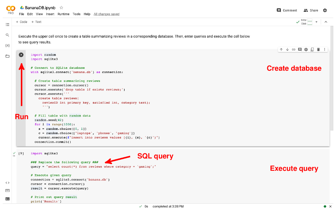Add a new Text cell
This screenshot has height=212, width=336.
coord(36,22)
